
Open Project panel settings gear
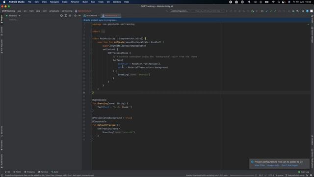pos(75,16)
